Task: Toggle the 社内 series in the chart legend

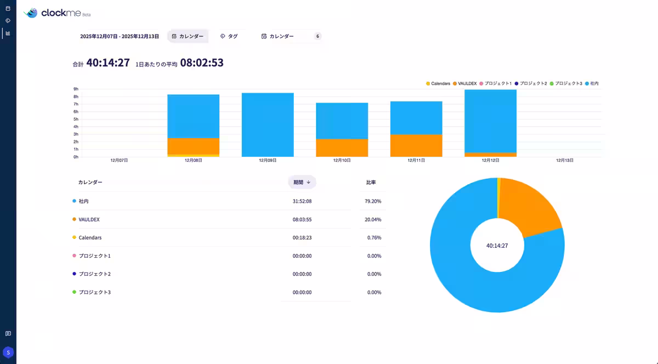Action: [x=592, y=83]
